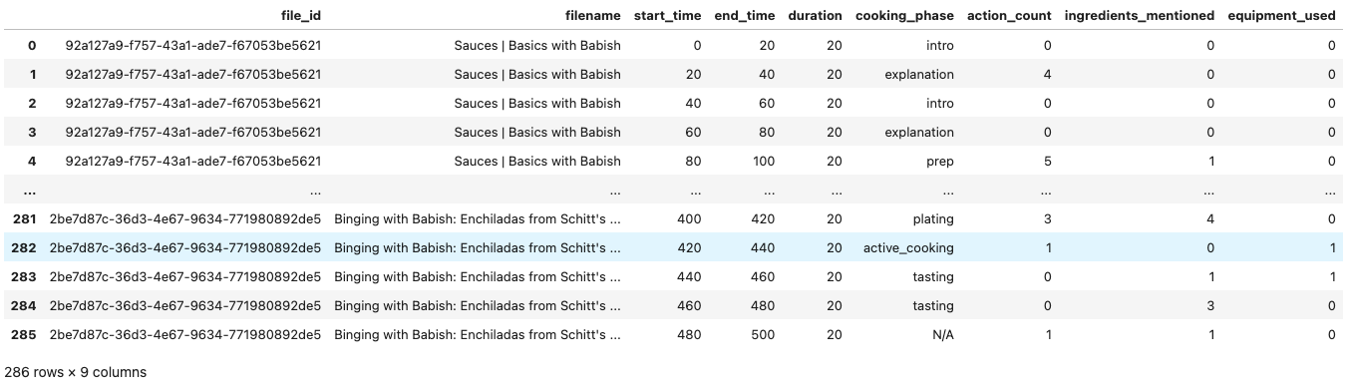Click the prep cell in row 4
Image resolution: width=1349 pixels, height=391 pixels.
(938, 161)
